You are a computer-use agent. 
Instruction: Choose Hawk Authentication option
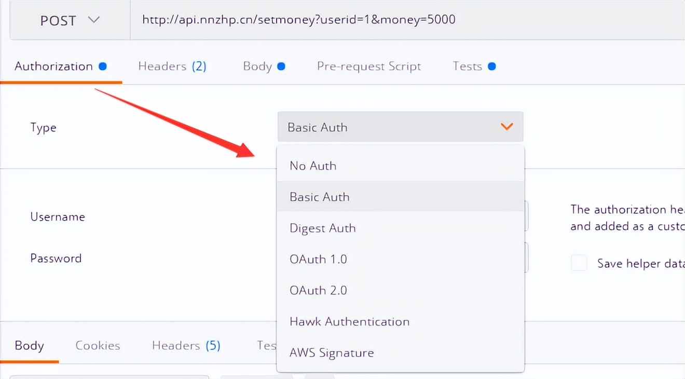(x=349, y=321)
